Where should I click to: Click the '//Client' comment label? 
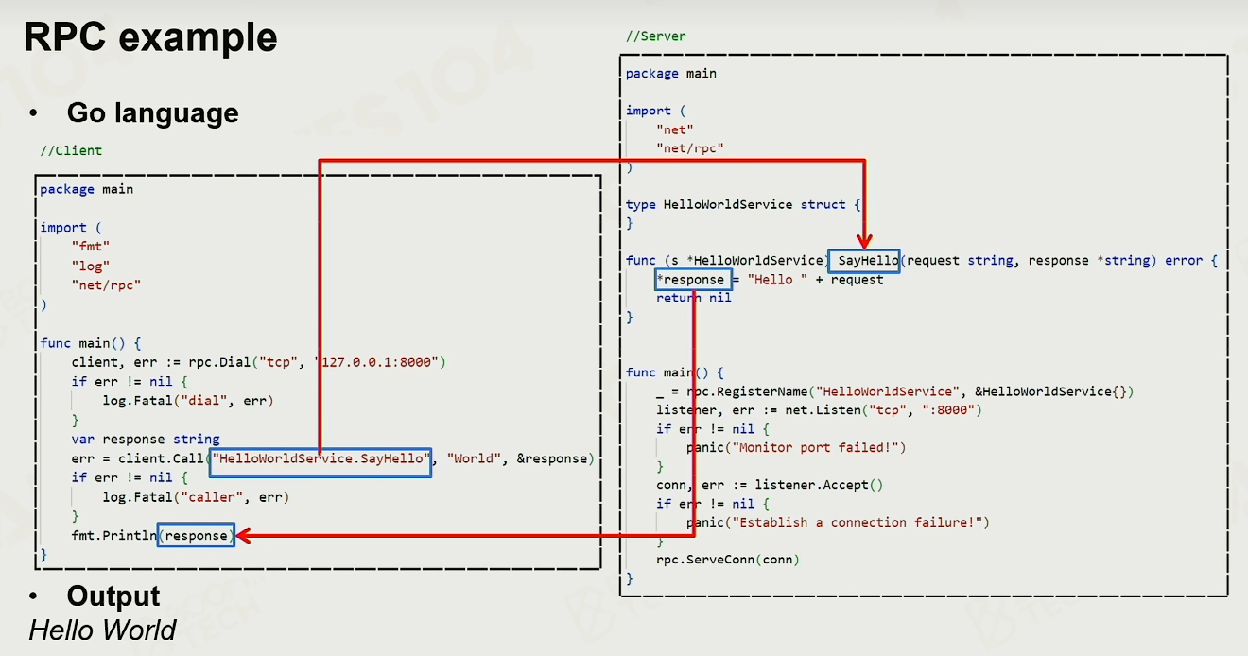click(71, 150)
